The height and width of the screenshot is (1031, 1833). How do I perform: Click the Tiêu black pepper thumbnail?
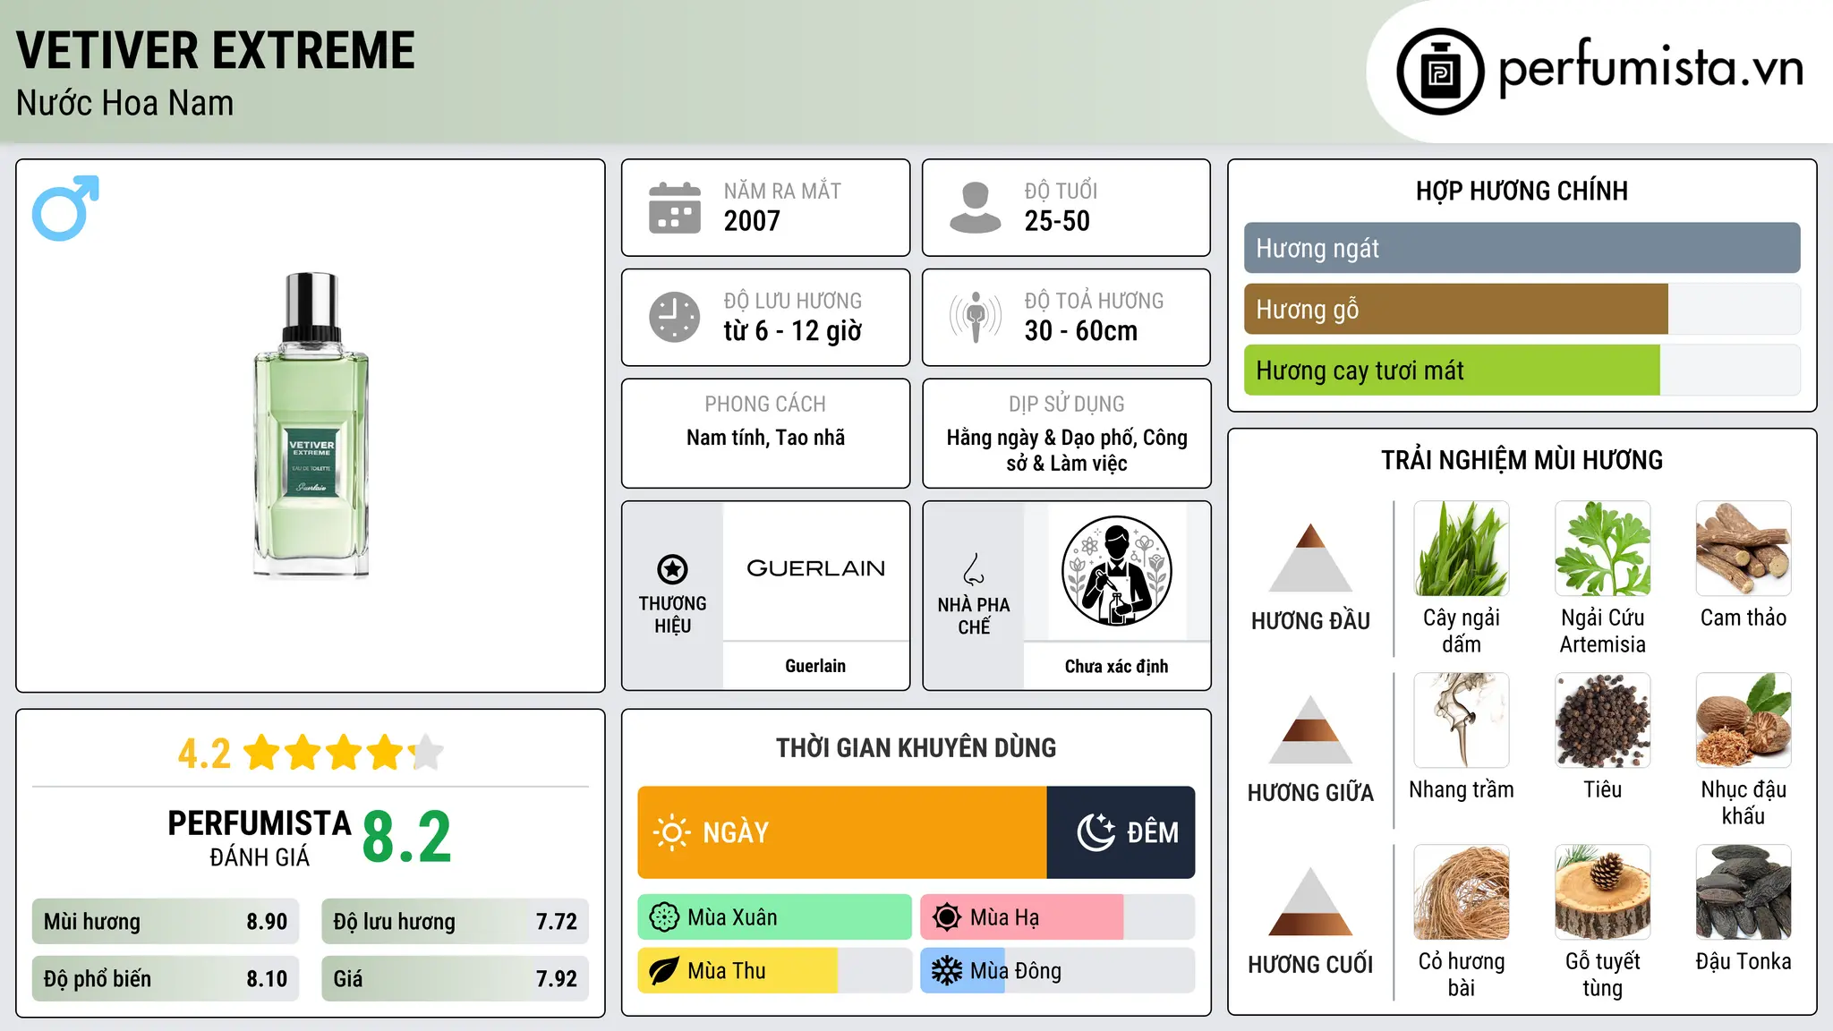[x=1603, y=720]
